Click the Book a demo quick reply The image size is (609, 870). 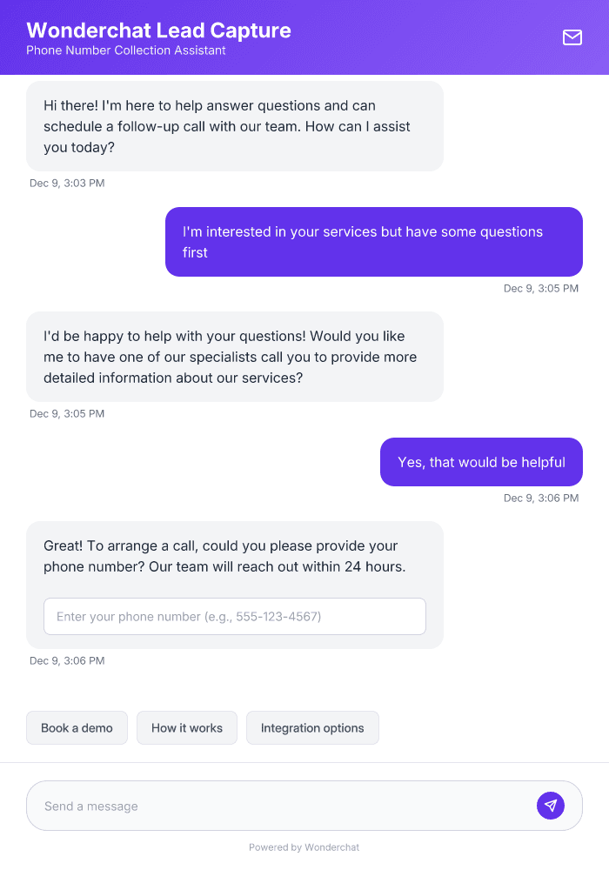coord(77,727)
